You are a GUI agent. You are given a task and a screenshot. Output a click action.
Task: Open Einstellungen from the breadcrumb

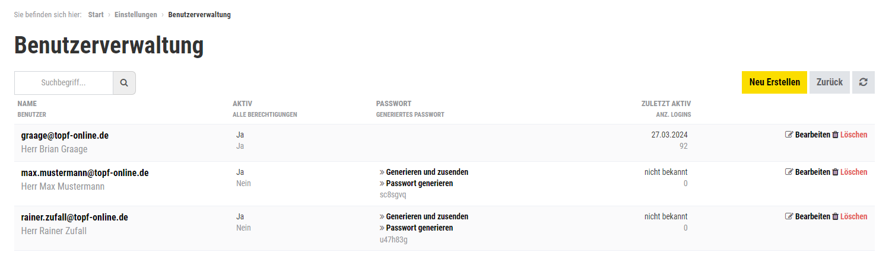pos(136,15)
